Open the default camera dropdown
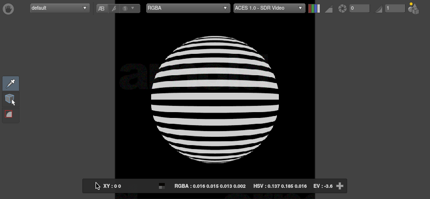The width and height of the screenshot is (430, 199). point(59,8)
